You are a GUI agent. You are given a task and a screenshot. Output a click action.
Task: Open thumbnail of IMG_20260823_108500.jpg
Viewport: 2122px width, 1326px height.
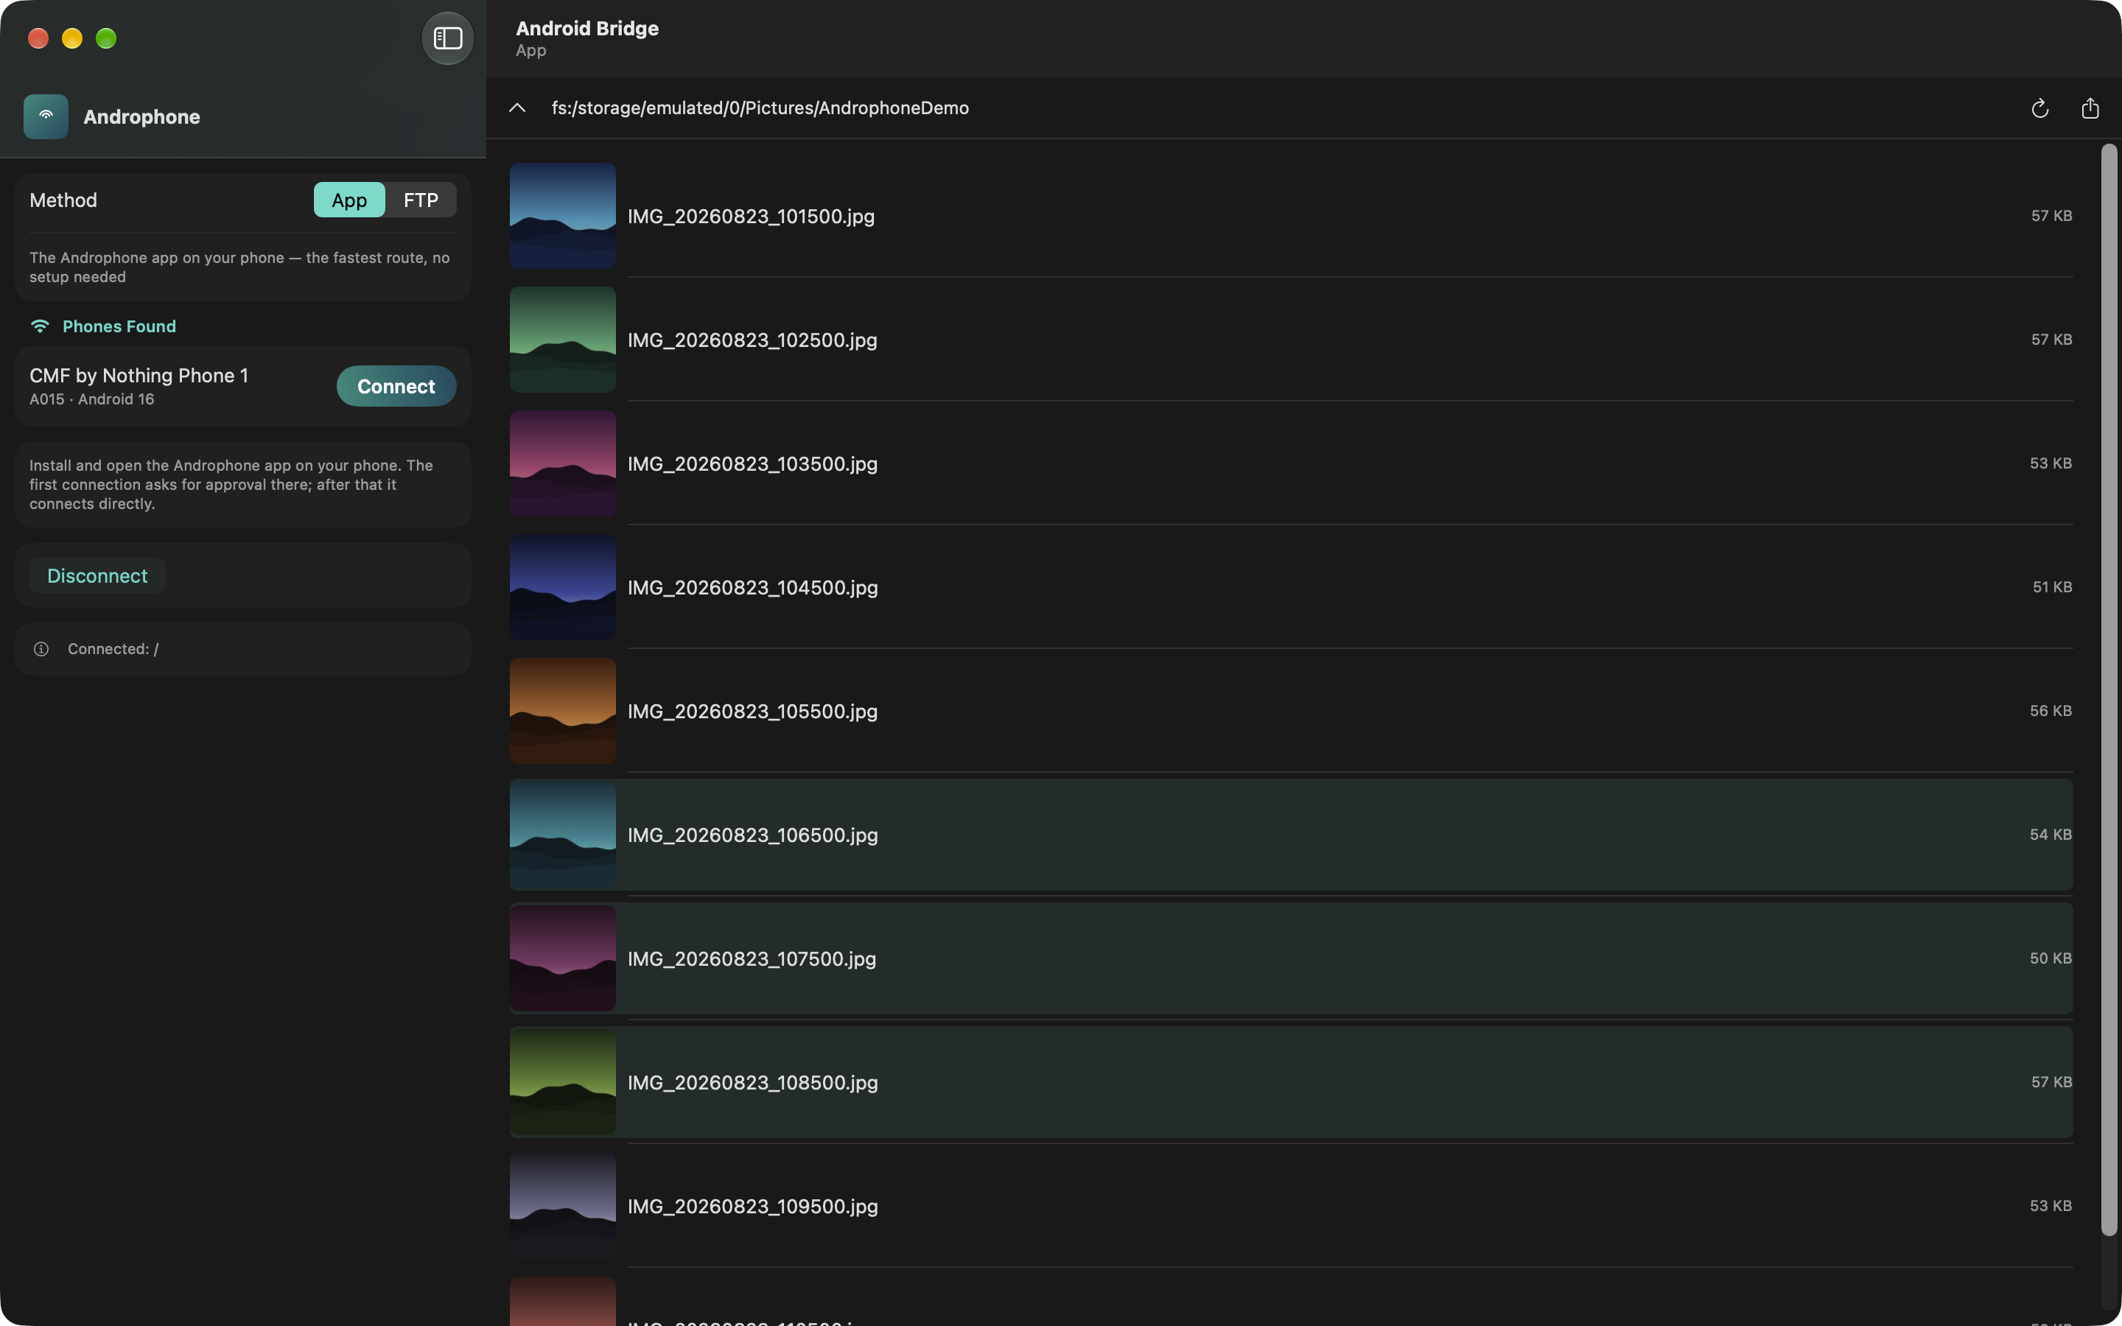point(563,1082)
